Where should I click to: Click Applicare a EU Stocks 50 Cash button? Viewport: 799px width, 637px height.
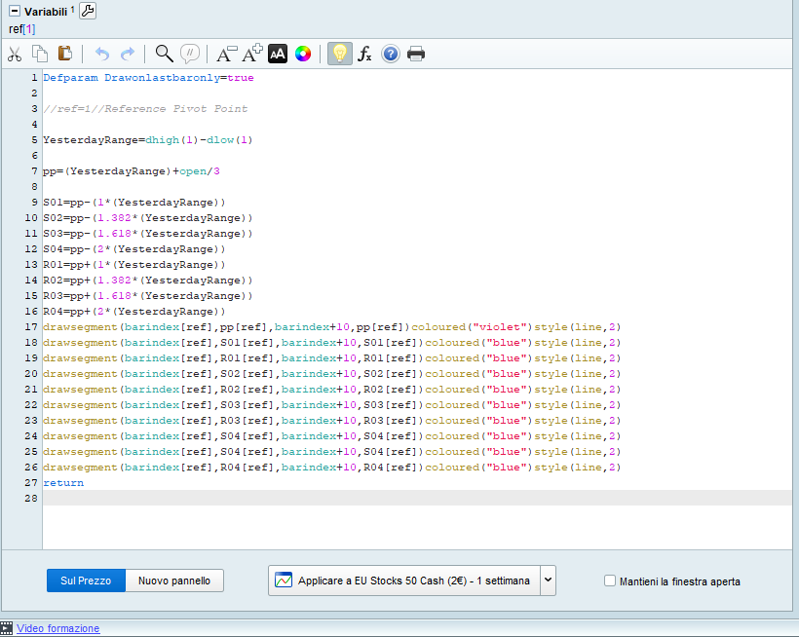pyautogui.click(x=403, y=581)
